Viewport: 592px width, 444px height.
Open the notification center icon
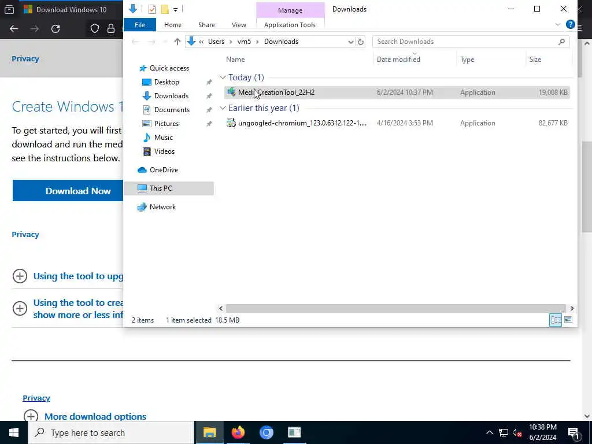point(574,432)
